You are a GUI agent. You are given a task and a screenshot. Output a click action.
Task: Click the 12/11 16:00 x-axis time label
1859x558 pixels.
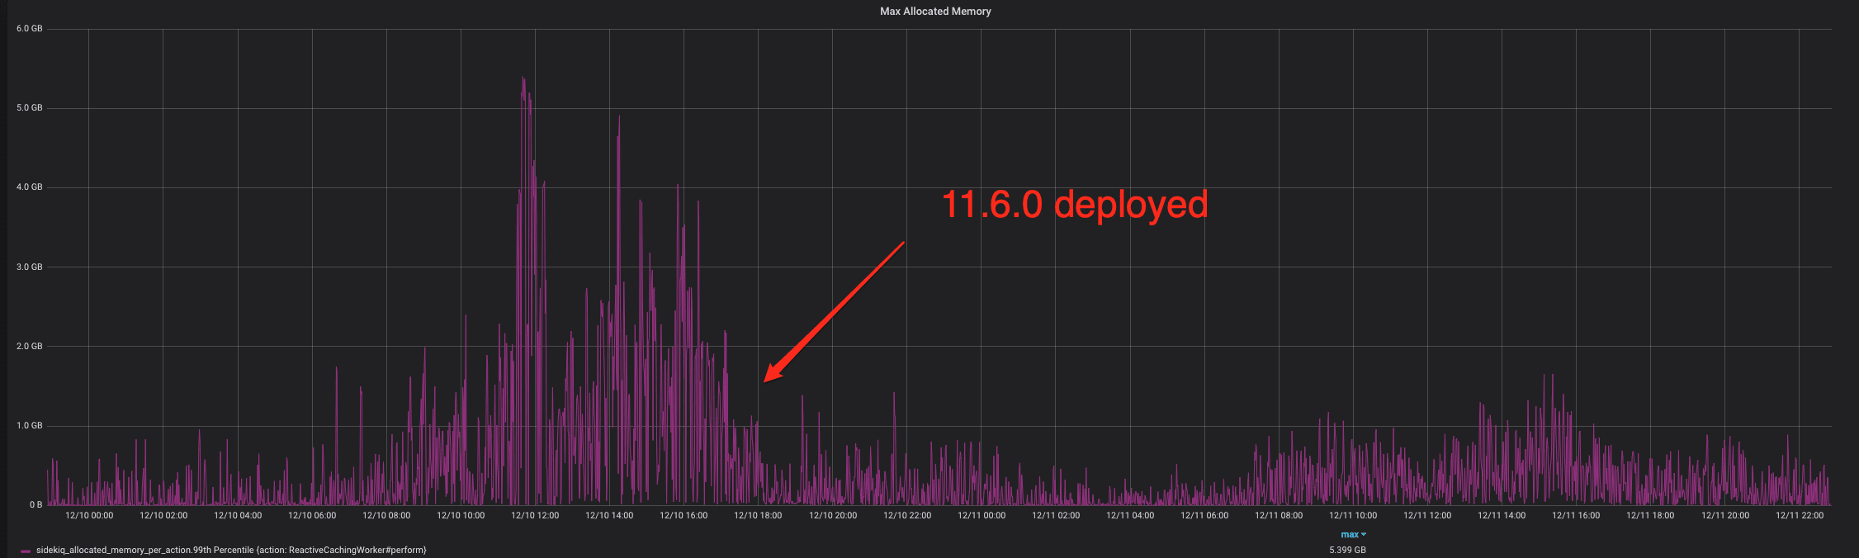(x=1576, y=515)
